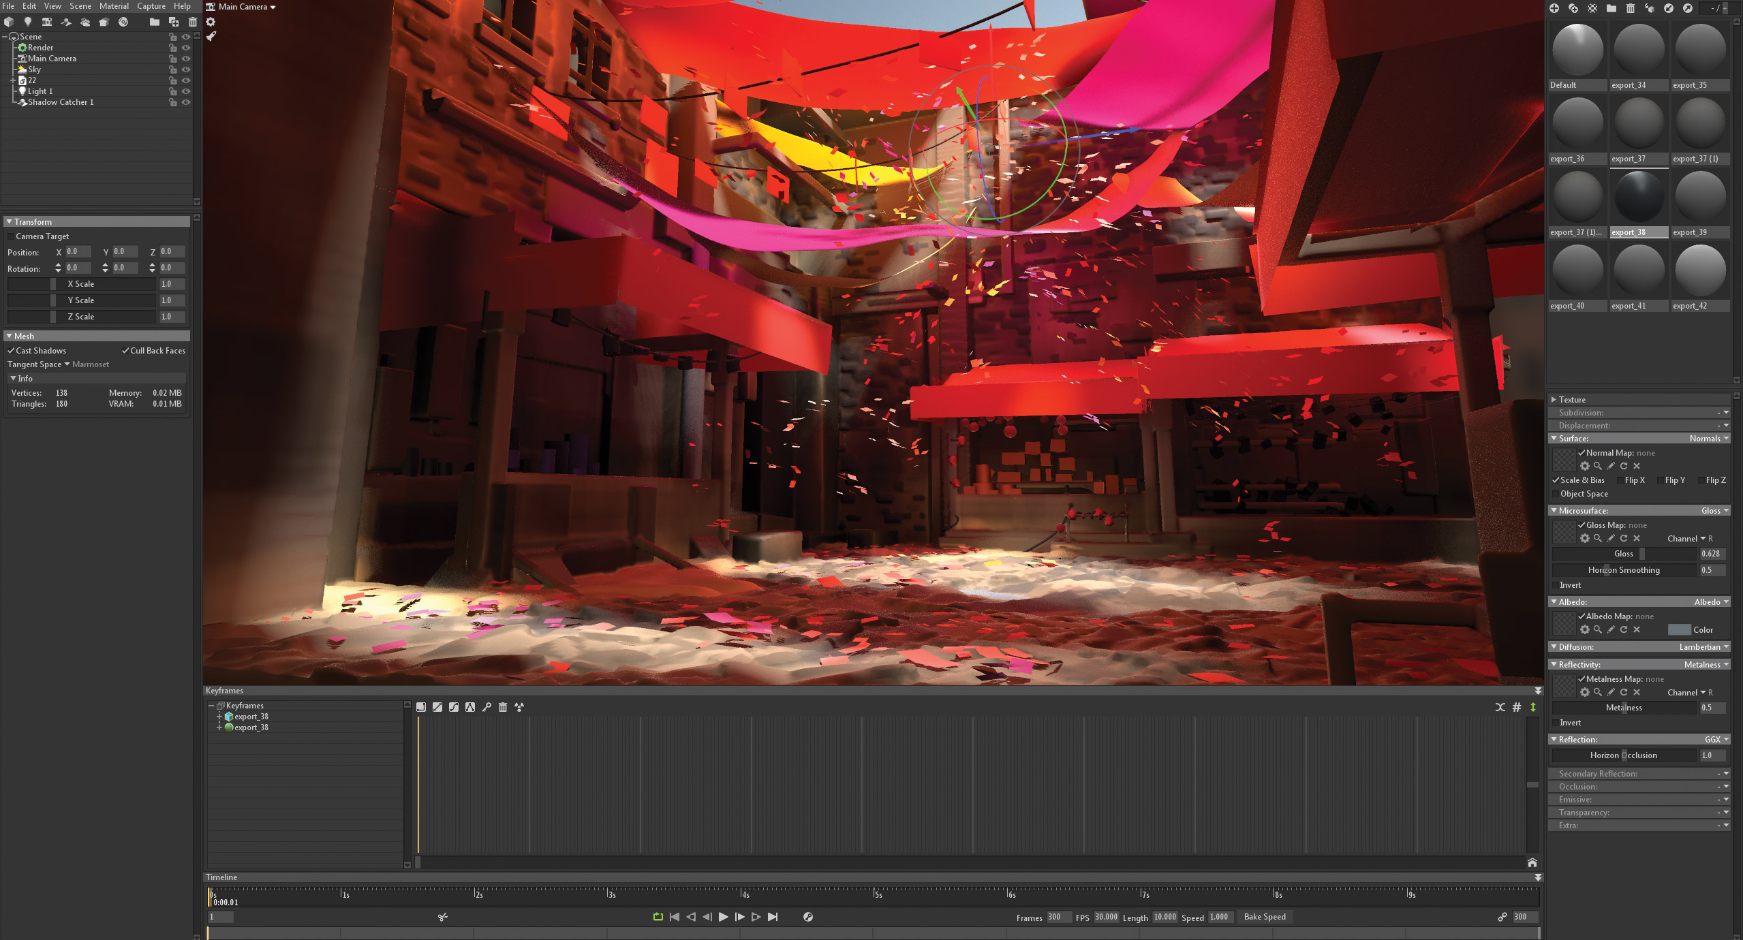Open the Help menu
Image resolution: width=1743 pixels, height=940 pixels.
(x=182, y=6)
